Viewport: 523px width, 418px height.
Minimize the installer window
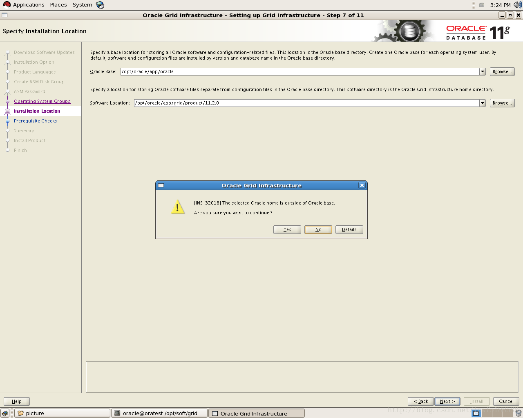click(502, 15)
